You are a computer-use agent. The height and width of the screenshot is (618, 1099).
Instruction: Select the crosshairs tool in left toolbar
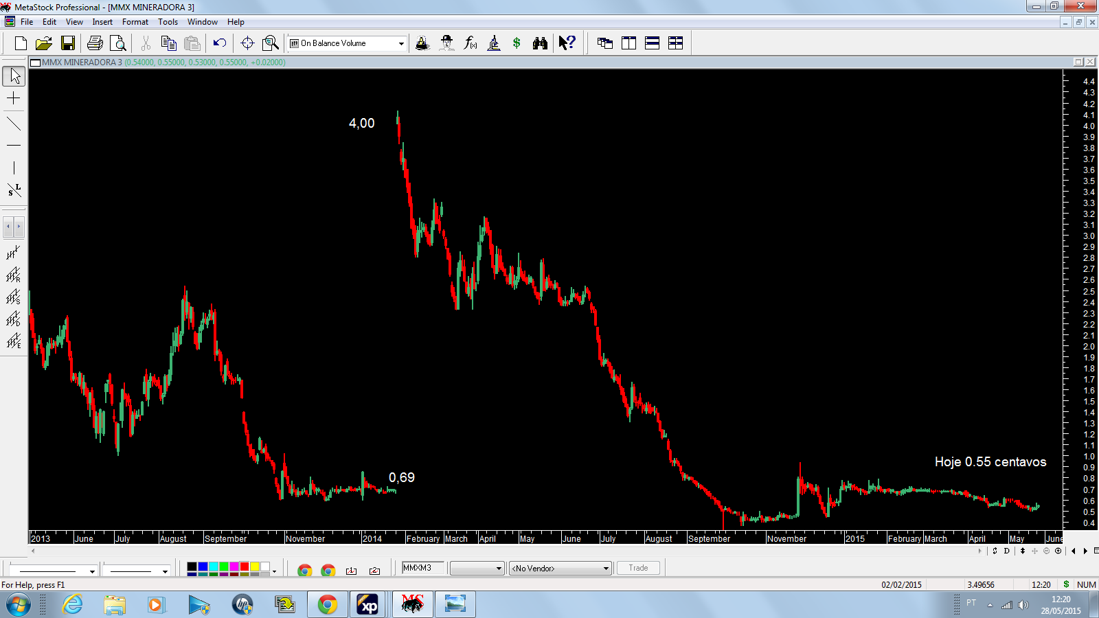pyautogui.click(x=14, y=98)
